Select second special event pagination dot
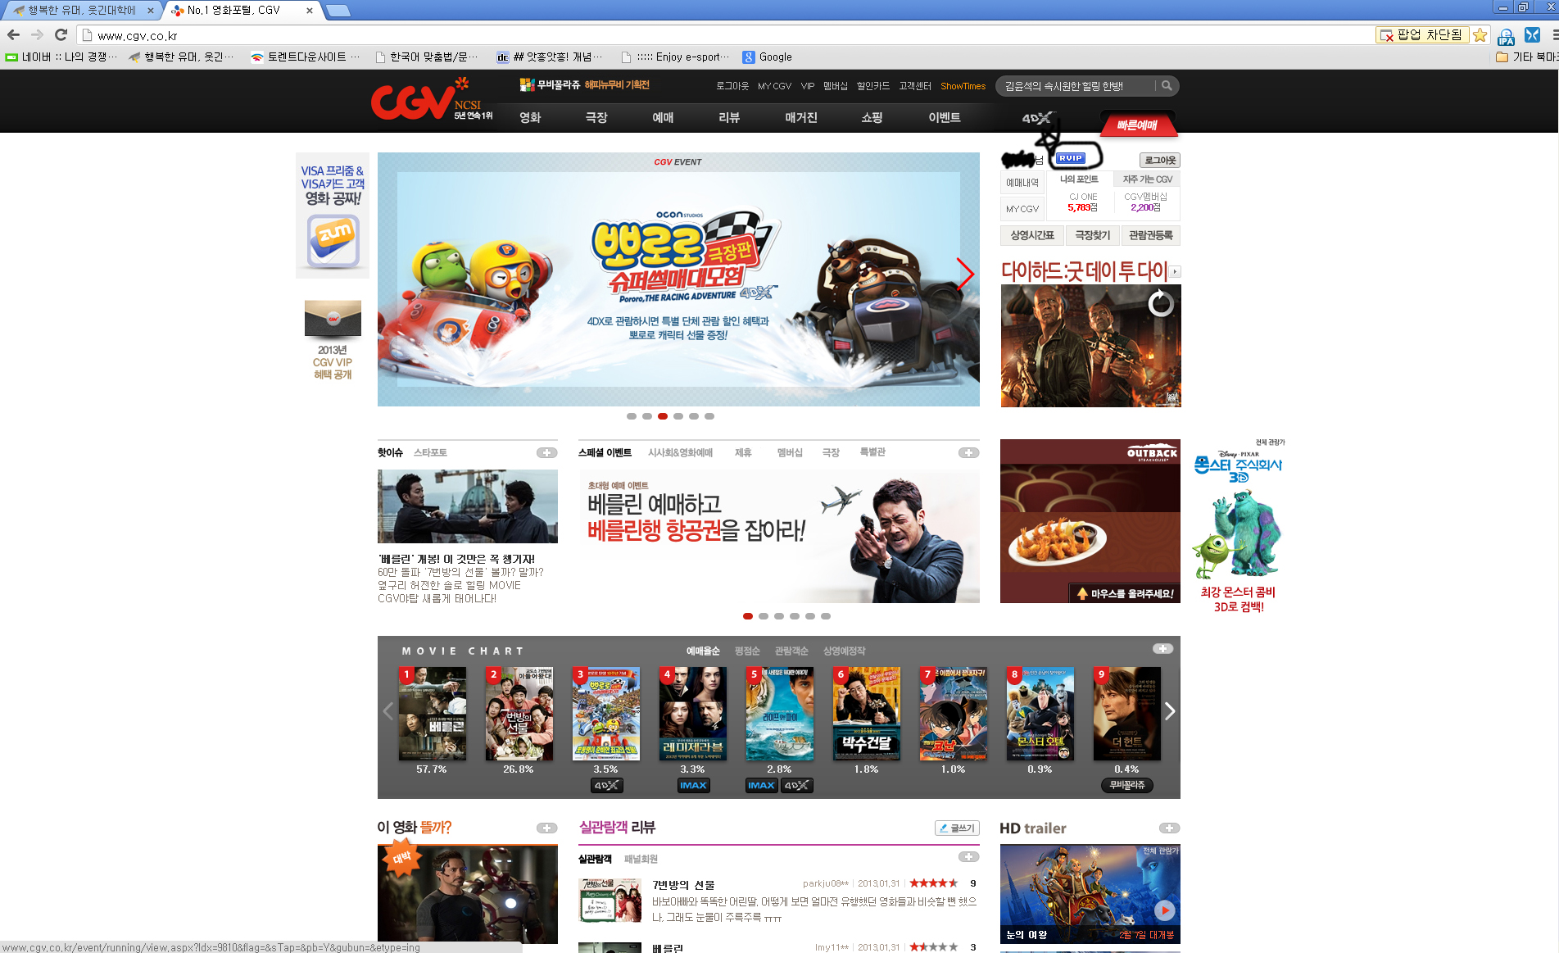1559x953 pixels. point(764,616)
